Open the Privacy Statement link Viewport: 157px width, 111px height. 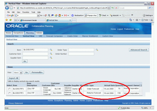[x=16, y=103]
